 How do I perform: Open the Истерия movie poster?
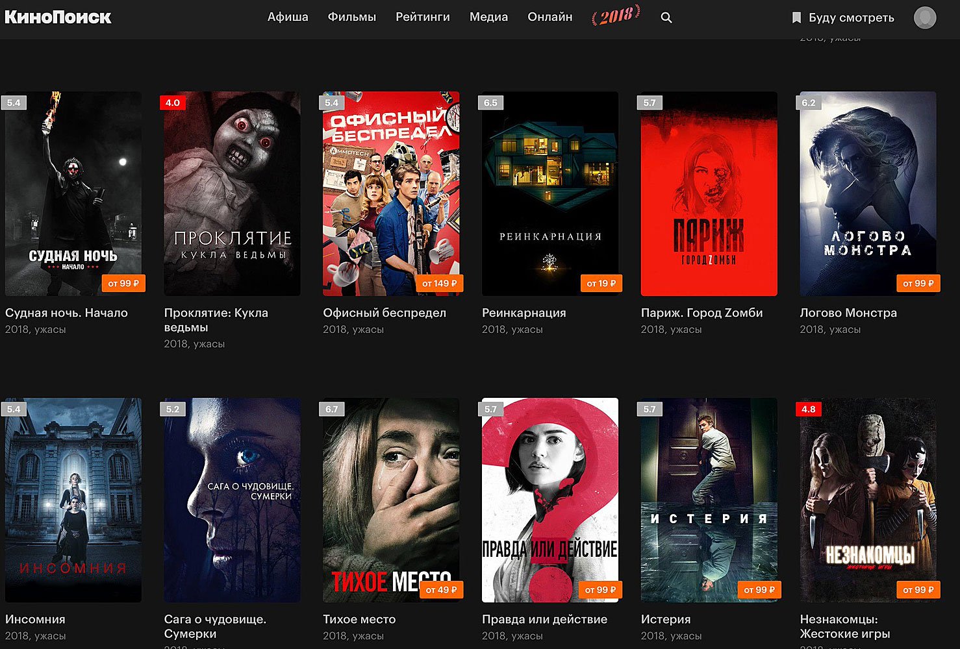click(709, 500)
